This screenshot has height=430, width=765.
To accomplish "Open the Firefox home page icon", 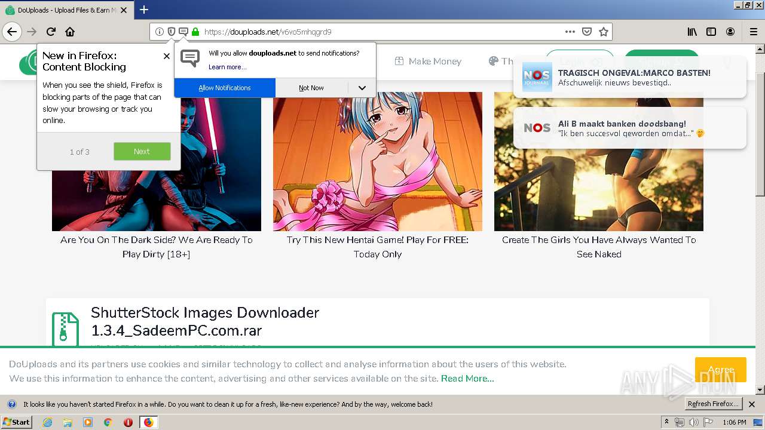I will coord(70,32).
